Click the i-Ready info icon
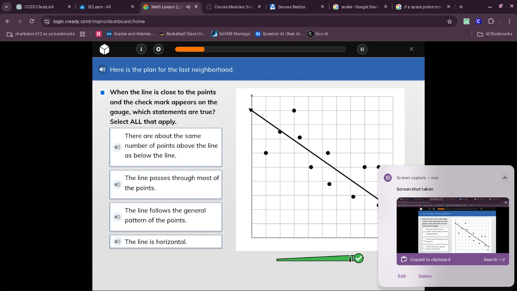This screenshot has width=517, height=291. 141,49
